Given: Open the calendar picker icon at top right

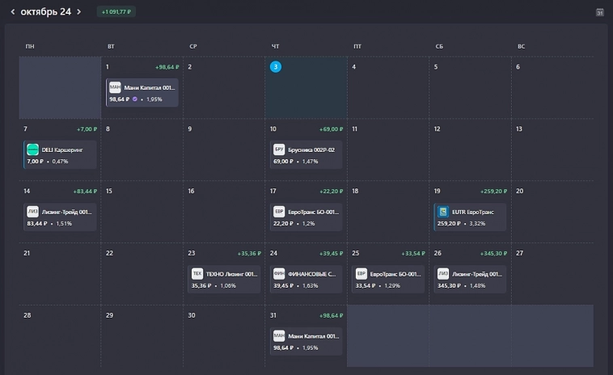Looking at the screenshot, I should pyautogui.click(x=599, y=12).
